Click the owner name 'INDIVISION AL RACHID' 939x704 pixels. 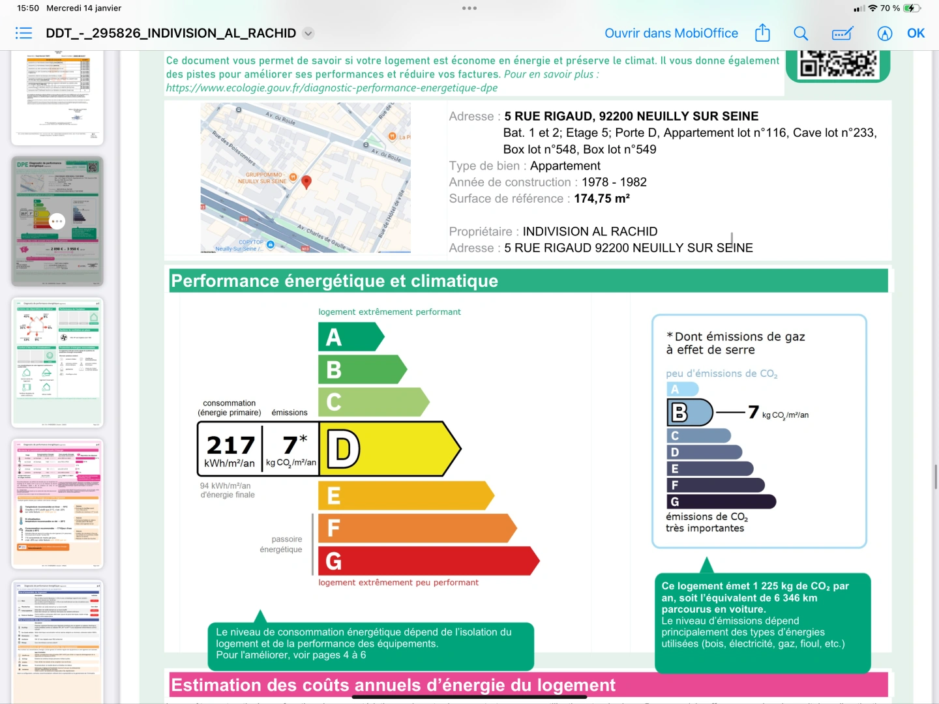[x=590, y=231]
